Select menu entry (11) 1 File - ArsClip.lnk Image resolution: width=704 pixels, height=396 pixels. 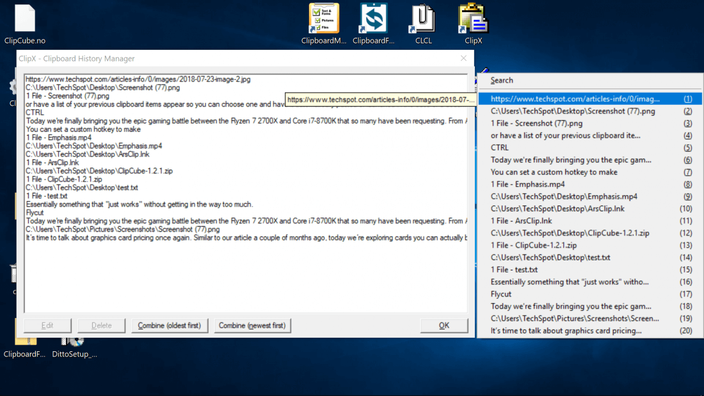point(591,221)
